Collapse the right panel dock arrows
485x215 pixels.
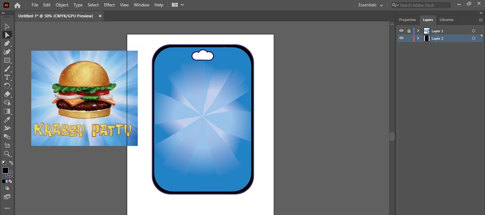coord(481,13)
